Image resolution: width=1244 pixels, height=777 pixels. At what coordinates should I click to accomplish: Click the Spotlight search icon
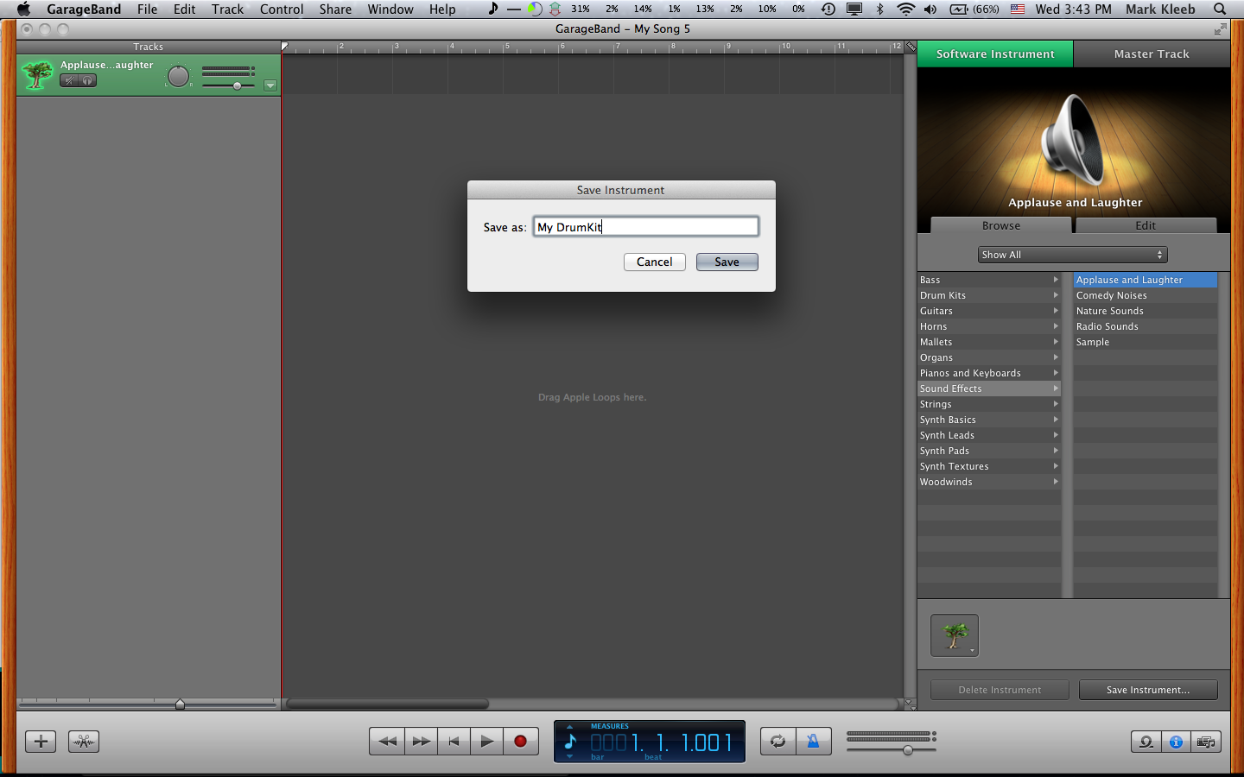1220,9
